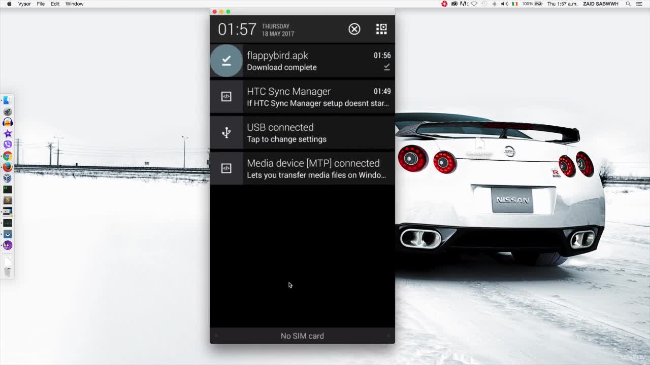The height and width of the screenshot is (365, 650).
Task: Click the battery 100% indicator
Action: click(532, 4)
